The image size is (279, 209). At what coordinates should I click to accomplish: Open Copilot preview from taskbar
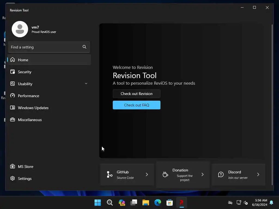point(122,202)
